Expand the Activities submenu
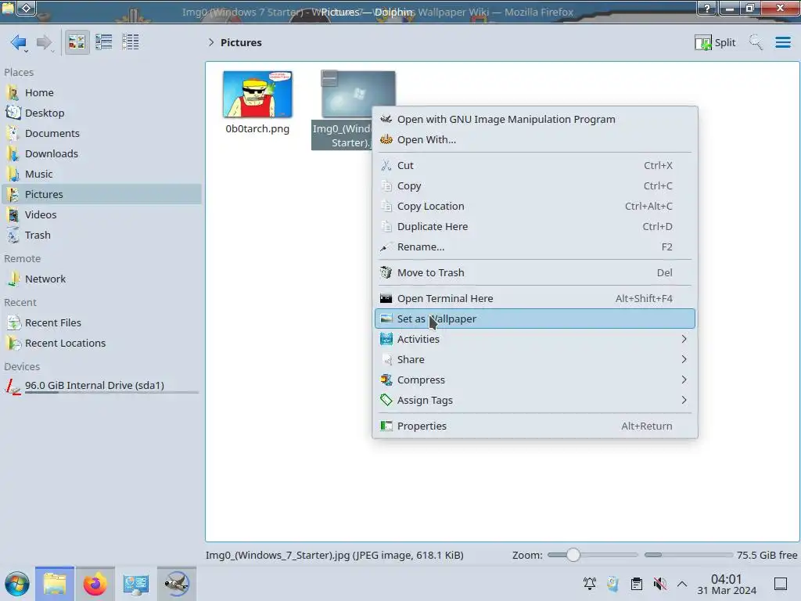The image size is (801, 601). point(535,340)
